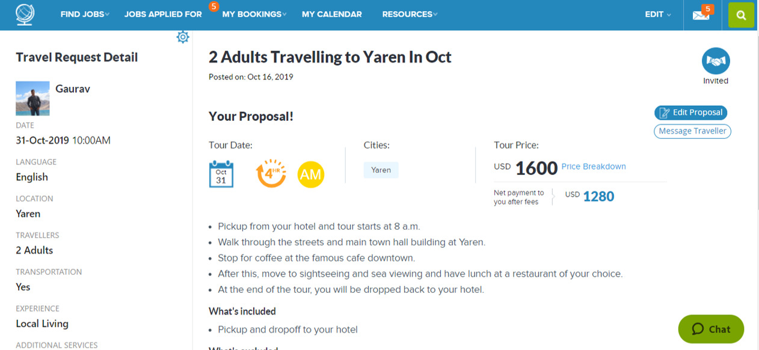Click the Oct 31 calendar icon
Screen dimensions: 759x350
(221, 174)
